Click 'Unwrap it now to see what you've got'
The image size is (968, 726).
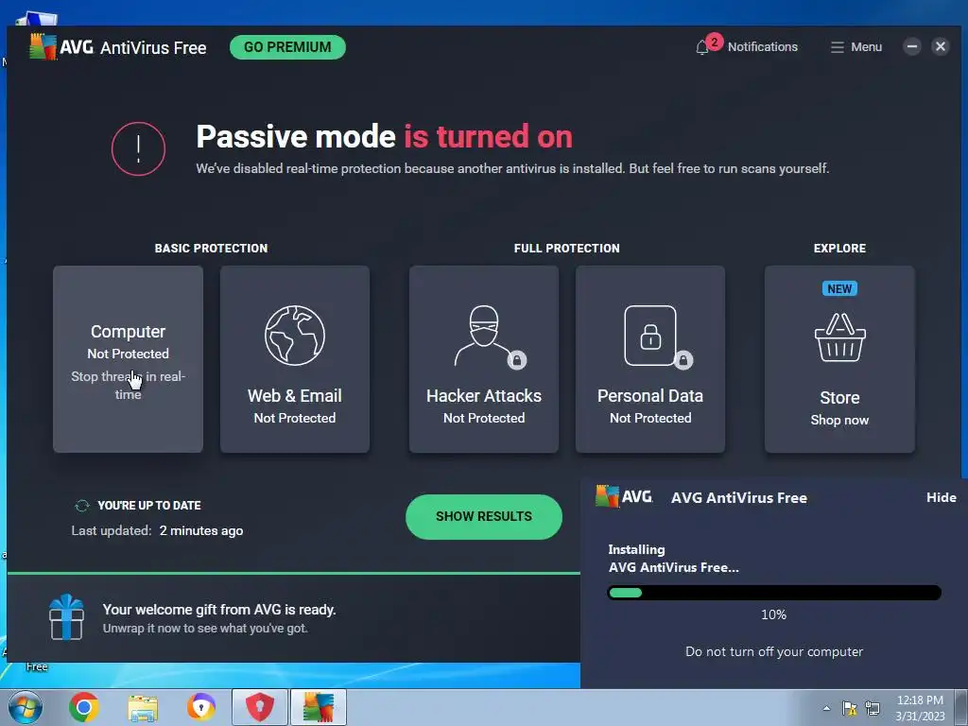click(x=205, y=629)
